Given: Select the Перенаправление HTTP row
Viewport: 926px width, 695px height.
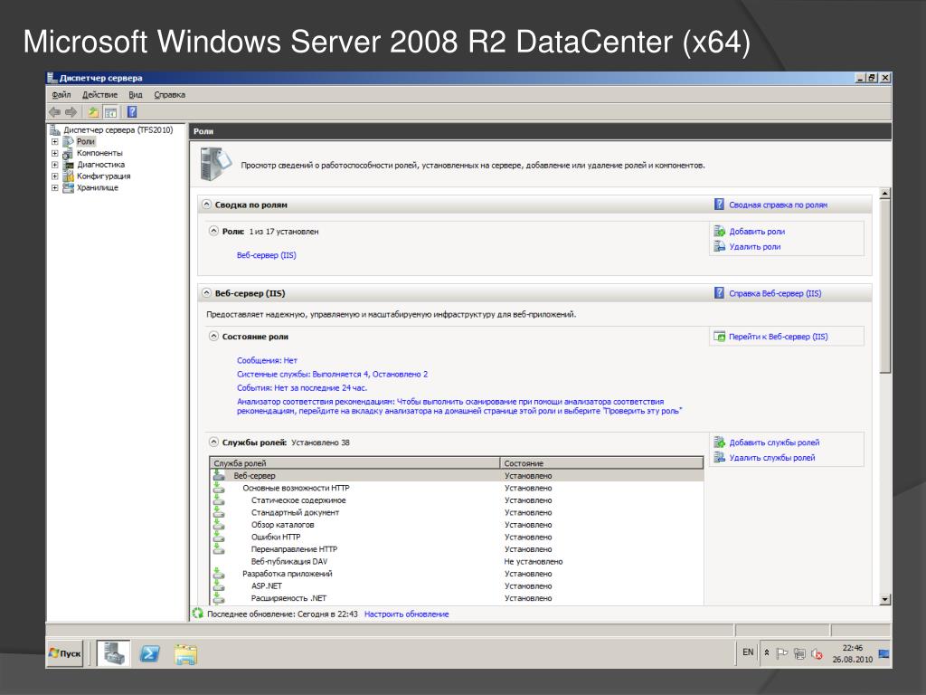Looking at the screenshot, I should (x=457, y=549).
